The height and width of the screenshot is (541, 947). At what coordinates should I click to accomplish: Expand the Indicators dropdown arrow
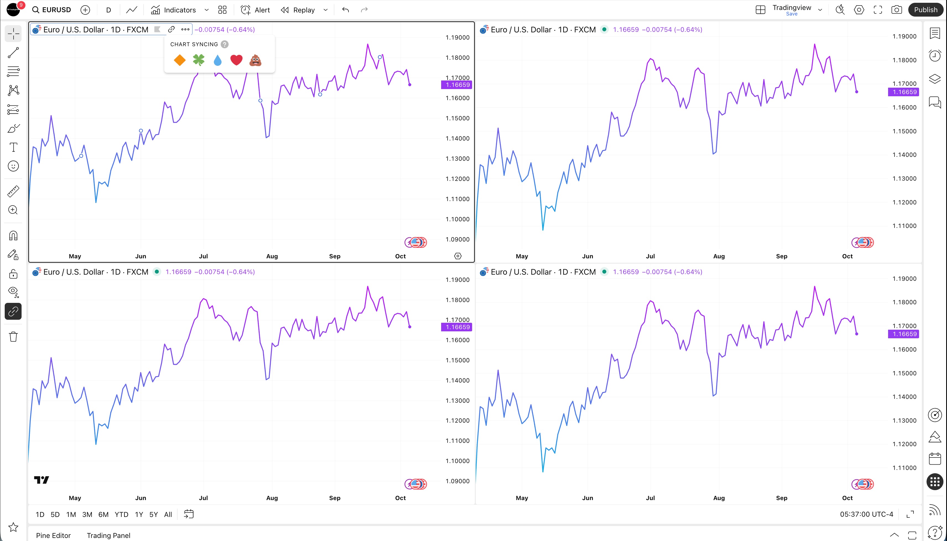click(207, 10)
